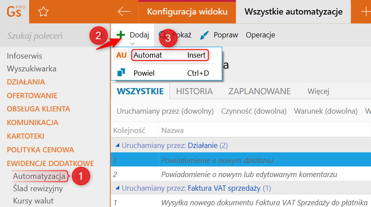This screenshot has width=371, height=207.
Task: Click the favorites star icon
Action: click(43, 12)
